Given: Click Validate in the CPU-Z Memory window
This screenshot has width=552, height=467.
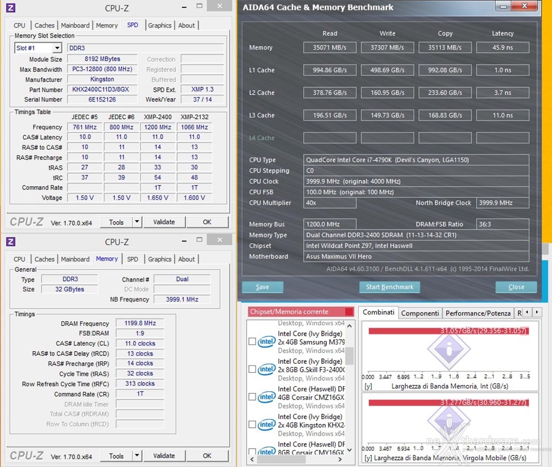Looking at the screenshot, I should click(164, 456).
